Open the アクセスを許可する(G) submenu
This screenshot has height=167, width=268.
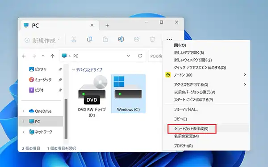pos(206,85)
